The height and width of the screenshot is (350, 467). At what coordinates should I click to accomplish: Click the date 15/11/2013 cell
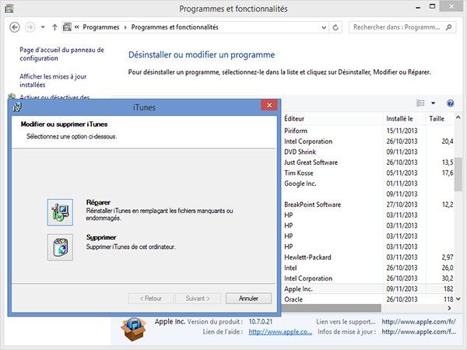click(402, 131)
